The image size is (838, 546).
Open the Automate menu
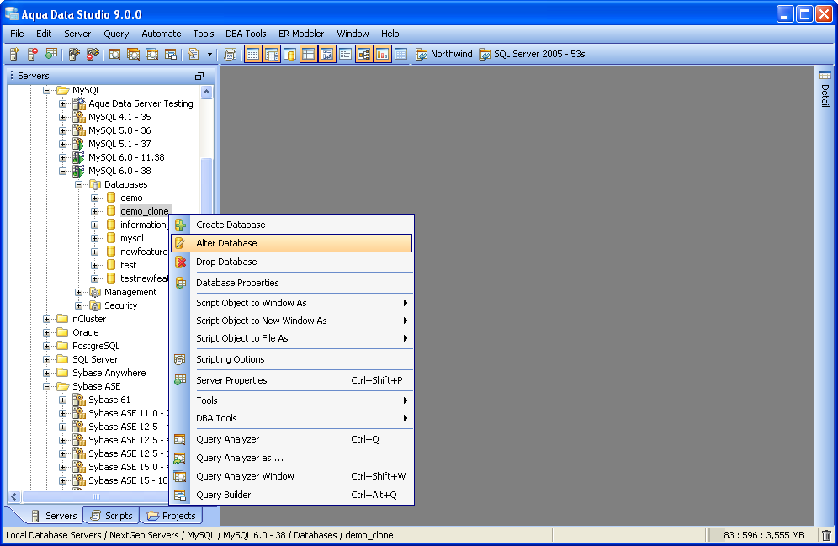coord(162,34)
